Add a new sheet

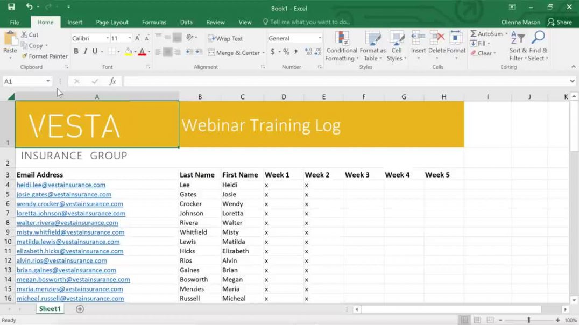80,309
